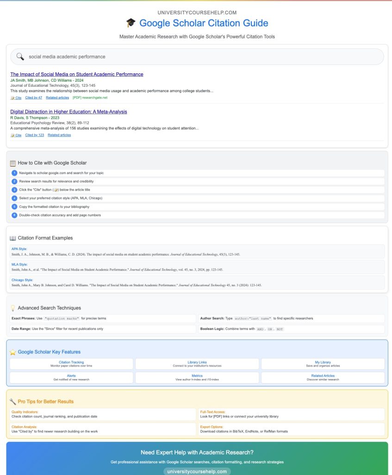The height and width of the screenshot is (475, 392).
Task: Click the star icon next to Key Features
Action: (x=13, y=352)
